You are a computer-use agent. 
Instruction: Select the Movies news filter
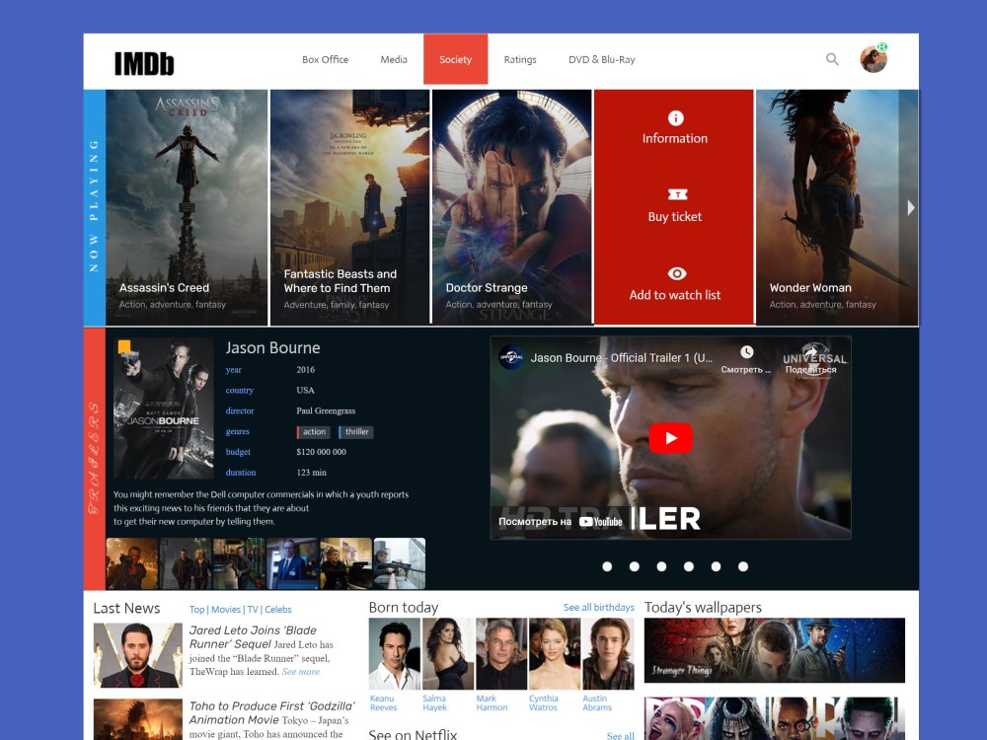tap(226, 609)
